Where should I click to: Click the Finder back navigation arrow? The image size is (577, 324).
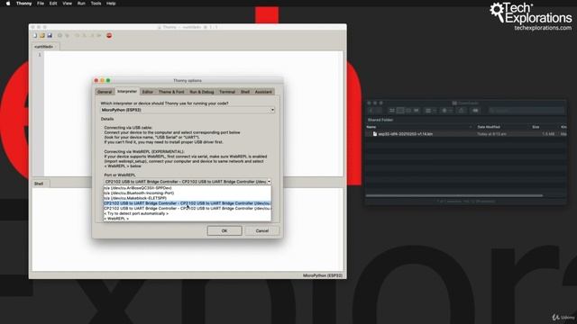pos(371,111)
